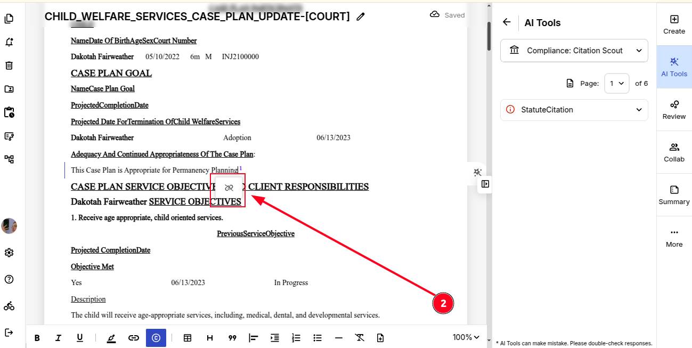
Task: Insert a table from the toolbar
Action: pos(188,338)
